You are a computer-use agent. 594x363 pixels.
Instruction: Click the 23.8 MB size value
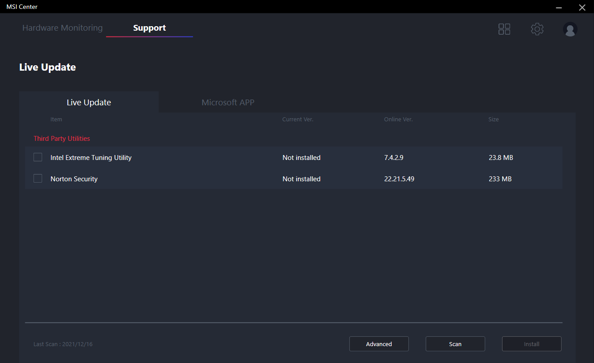[x=501, y=158]
